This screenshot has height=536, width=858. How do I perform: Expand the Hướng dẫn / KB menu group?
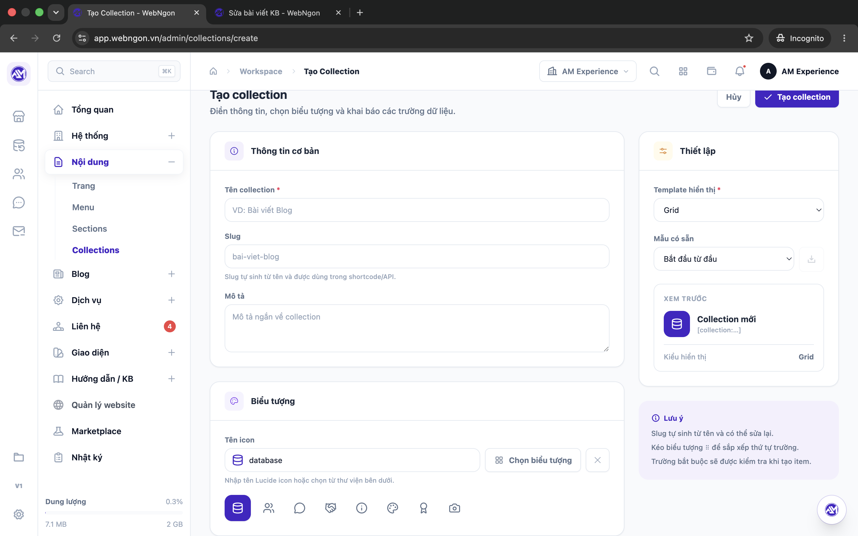[172, 379]
